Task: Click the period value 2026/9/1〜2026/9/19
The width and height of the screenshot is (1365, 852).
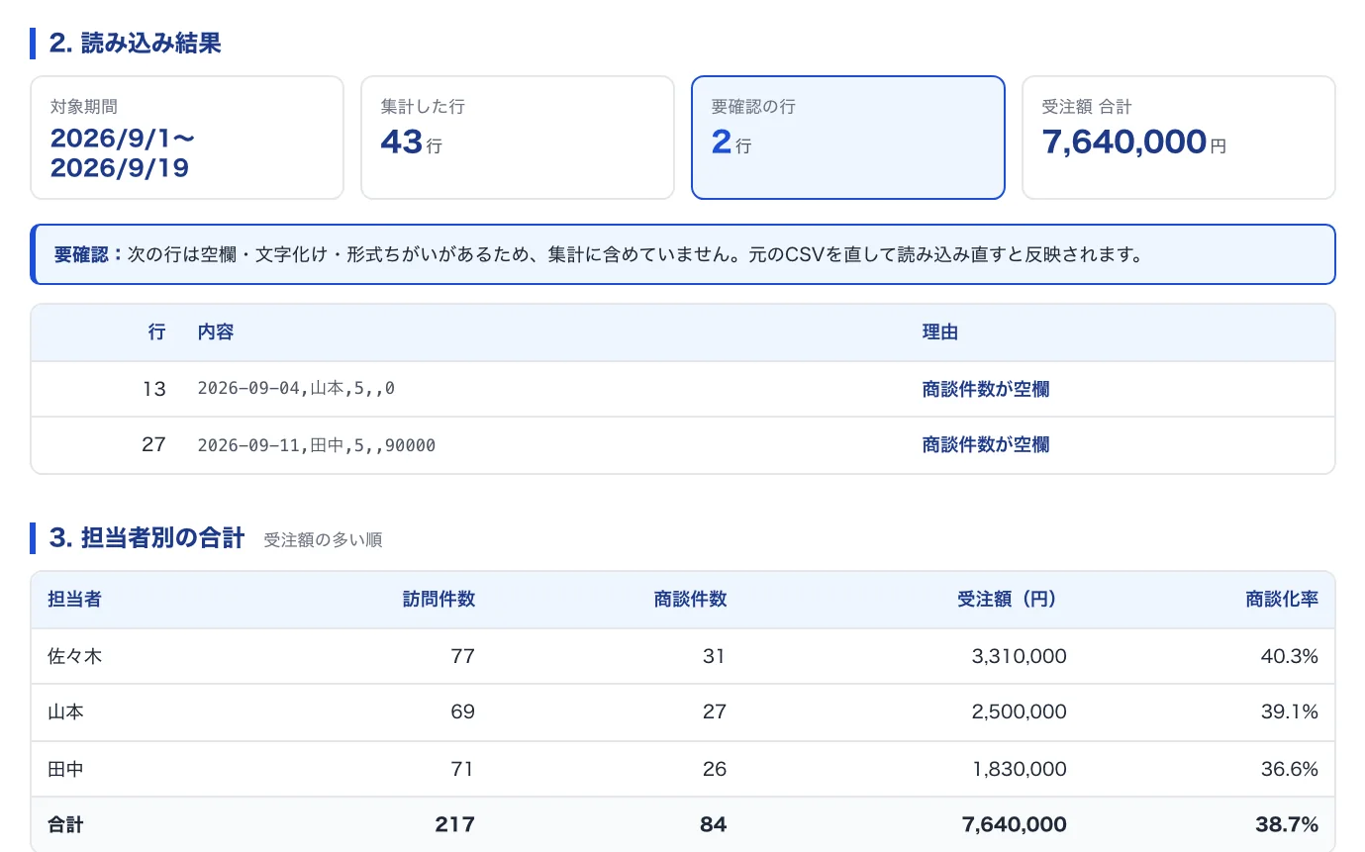Action: pos(123,152)
